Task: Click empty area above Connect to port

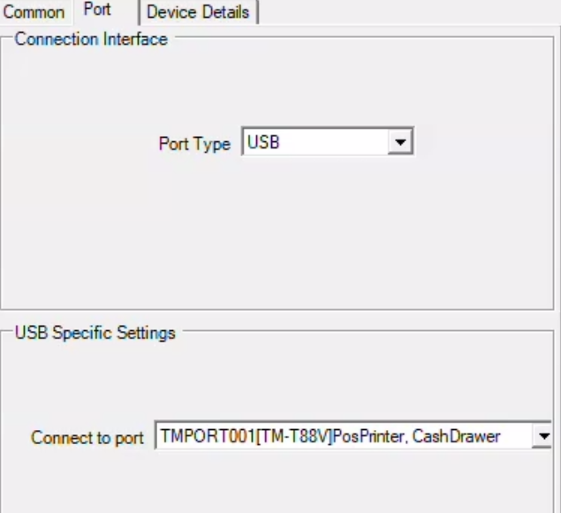Action: 279,382
